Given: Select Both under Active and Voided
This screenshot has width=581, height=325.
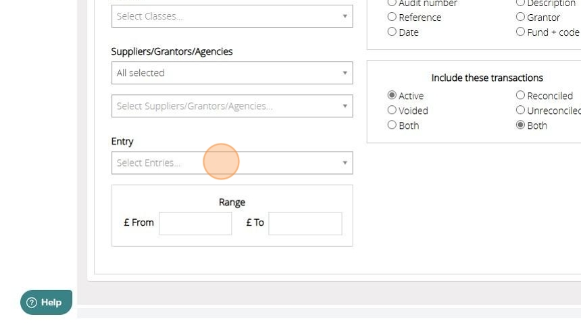Looking at the screenshot, I should point(392,125).
